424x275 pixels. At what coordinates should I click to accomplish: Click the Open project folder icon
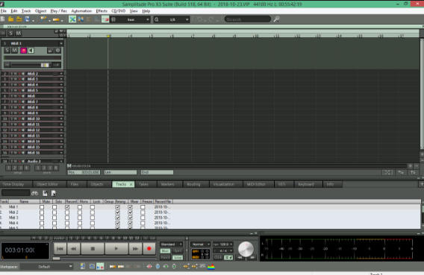click(x=10, y=19)
